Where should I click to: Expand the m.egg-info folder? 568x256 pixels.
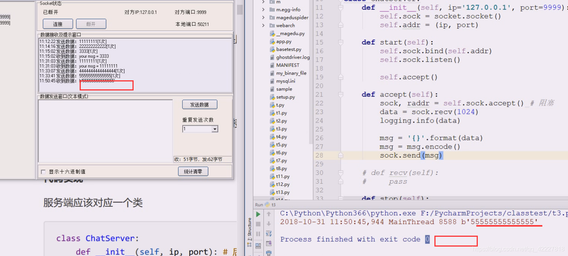tap(263, 10)
